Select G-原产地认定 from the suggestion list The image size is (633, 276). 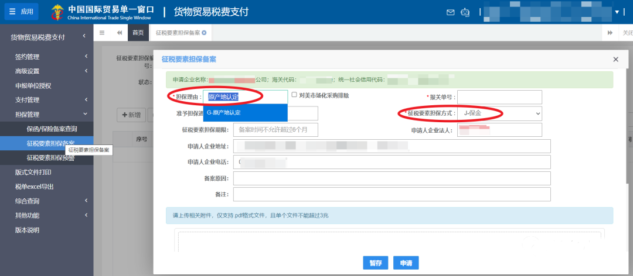tap(245, 112)
